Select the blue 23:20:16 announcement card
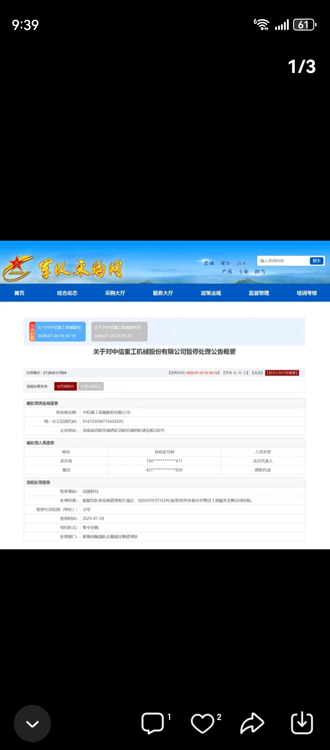This screenshot has height=750, width=330. (57, 331)
